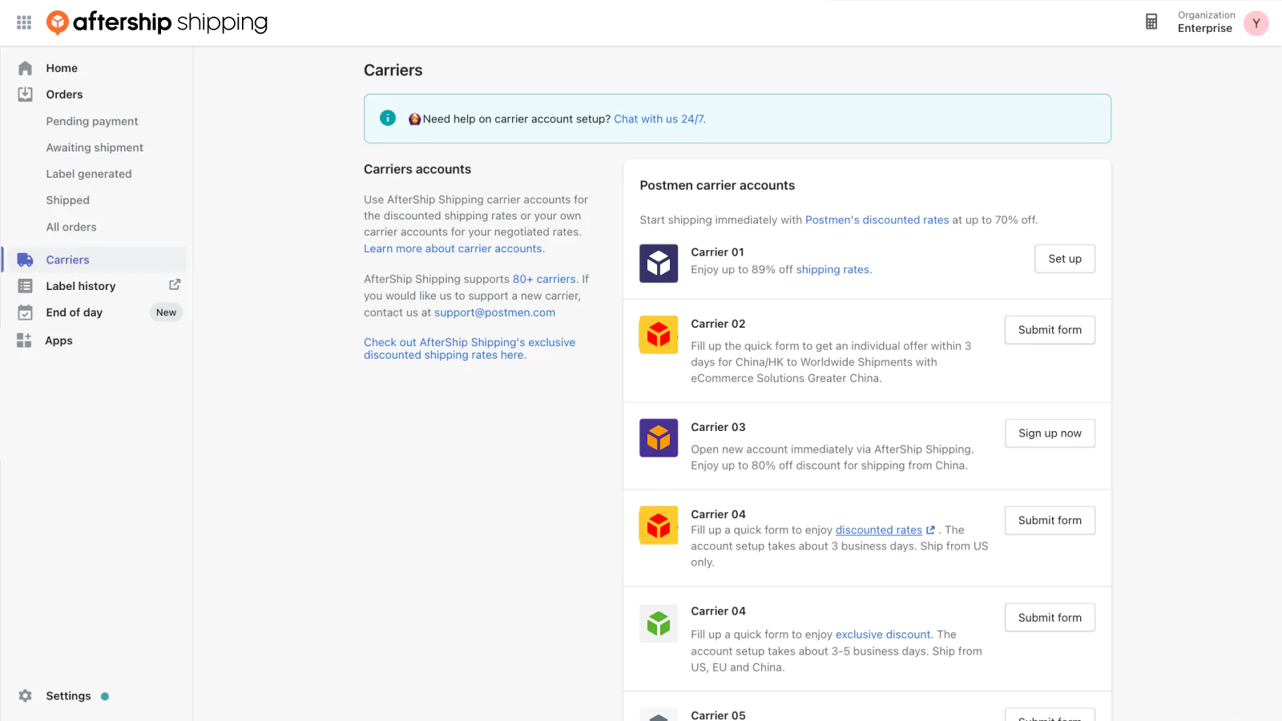Click the End of day calendar icon
Image resolution: width=1282 pixels, height=721 pixels.
point(26,312)
